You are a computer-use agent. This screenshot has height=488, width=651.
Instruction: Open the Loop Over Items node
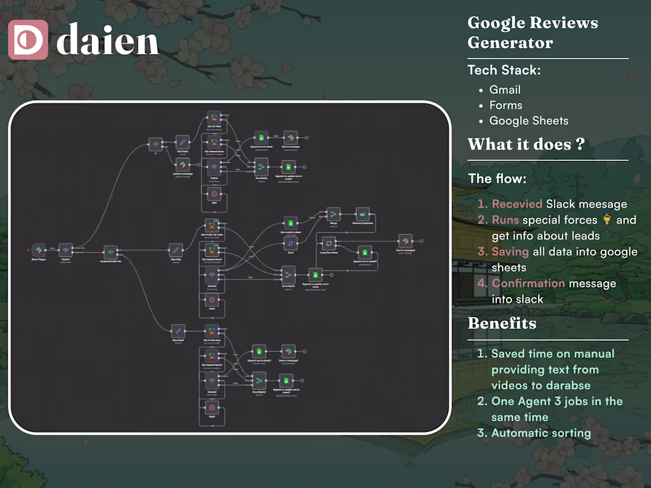point(329,243)
